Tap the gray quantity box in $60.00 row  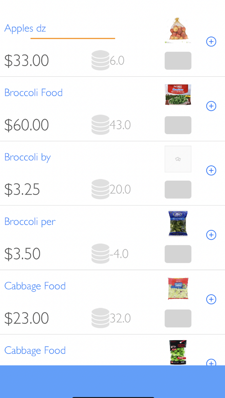pos(178,125)
